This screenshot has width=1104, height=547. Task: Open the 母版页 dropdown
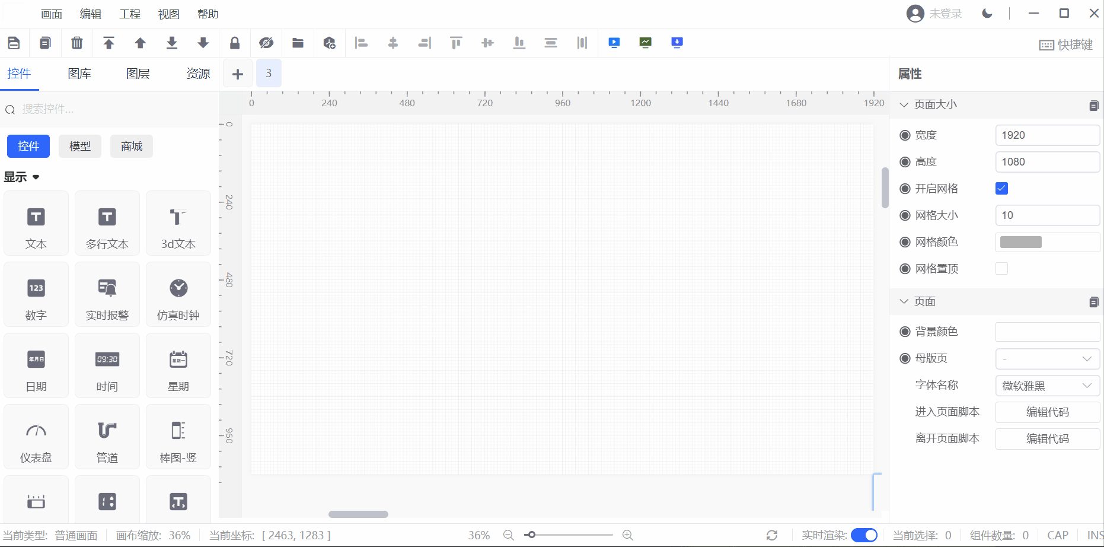[1047, 359]
